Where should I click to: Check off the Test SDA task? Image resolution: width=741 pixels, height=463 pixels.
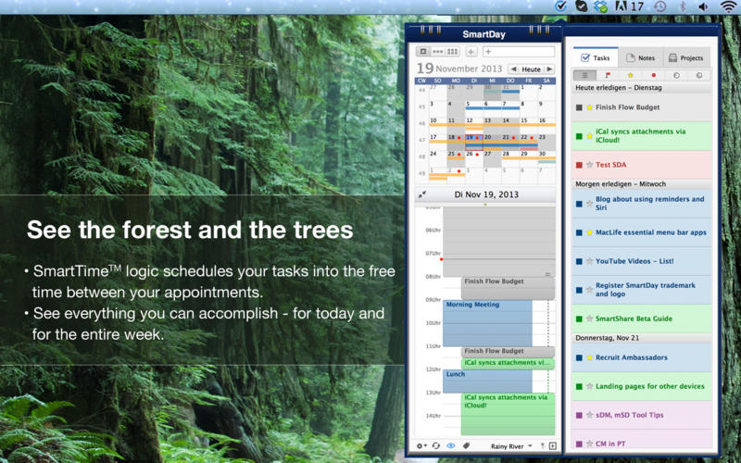tap(579, 165)
